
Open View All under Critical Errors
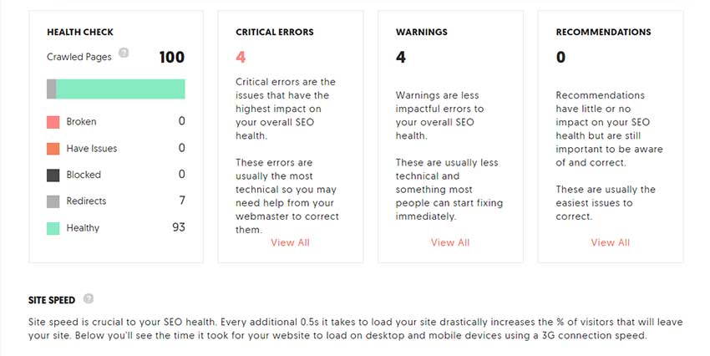pos(290,243)
